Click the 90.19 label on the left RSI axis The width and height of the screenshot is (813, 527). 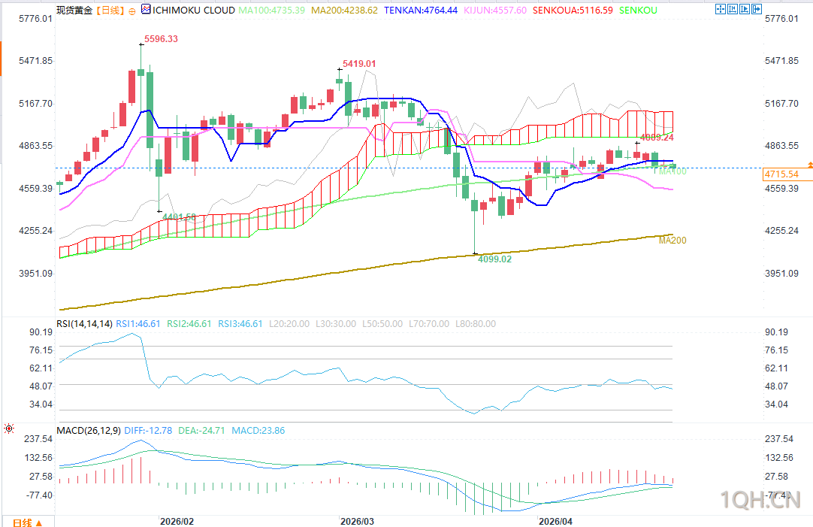[41, 332]
